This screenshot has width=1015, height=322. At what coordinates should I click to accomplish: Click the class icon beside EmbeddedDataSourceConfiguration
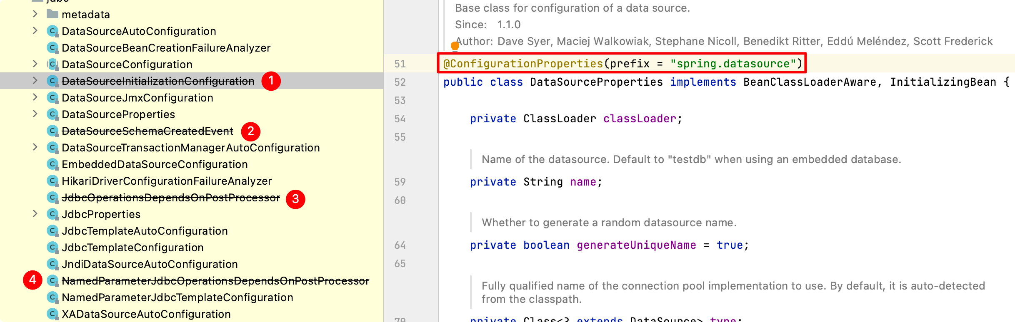(52, 164)
